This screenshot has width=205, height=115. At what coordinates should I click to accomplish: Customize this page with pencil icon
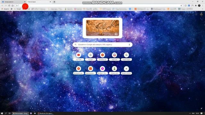(x=201, y=109)
